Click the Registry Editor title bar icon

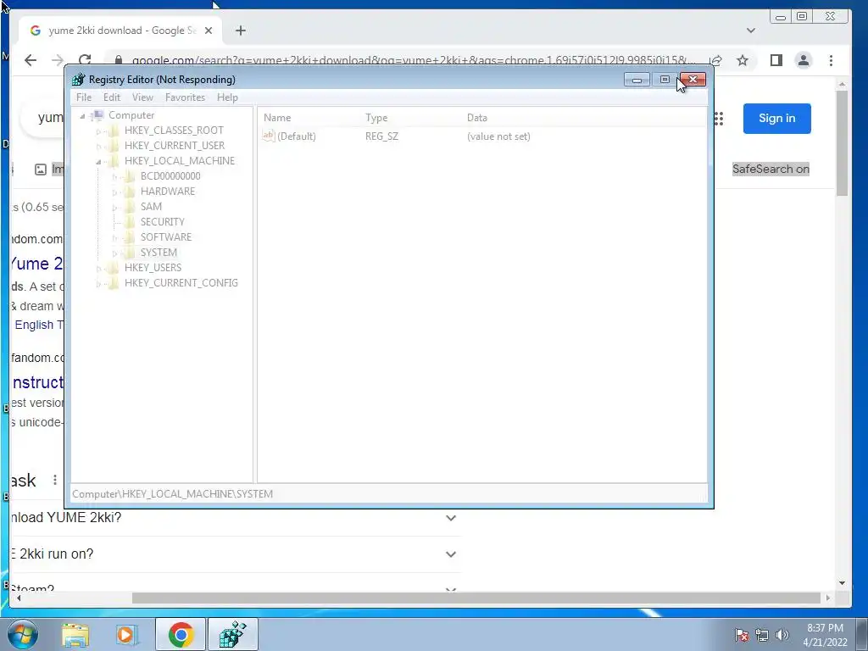tap(79, 80)
